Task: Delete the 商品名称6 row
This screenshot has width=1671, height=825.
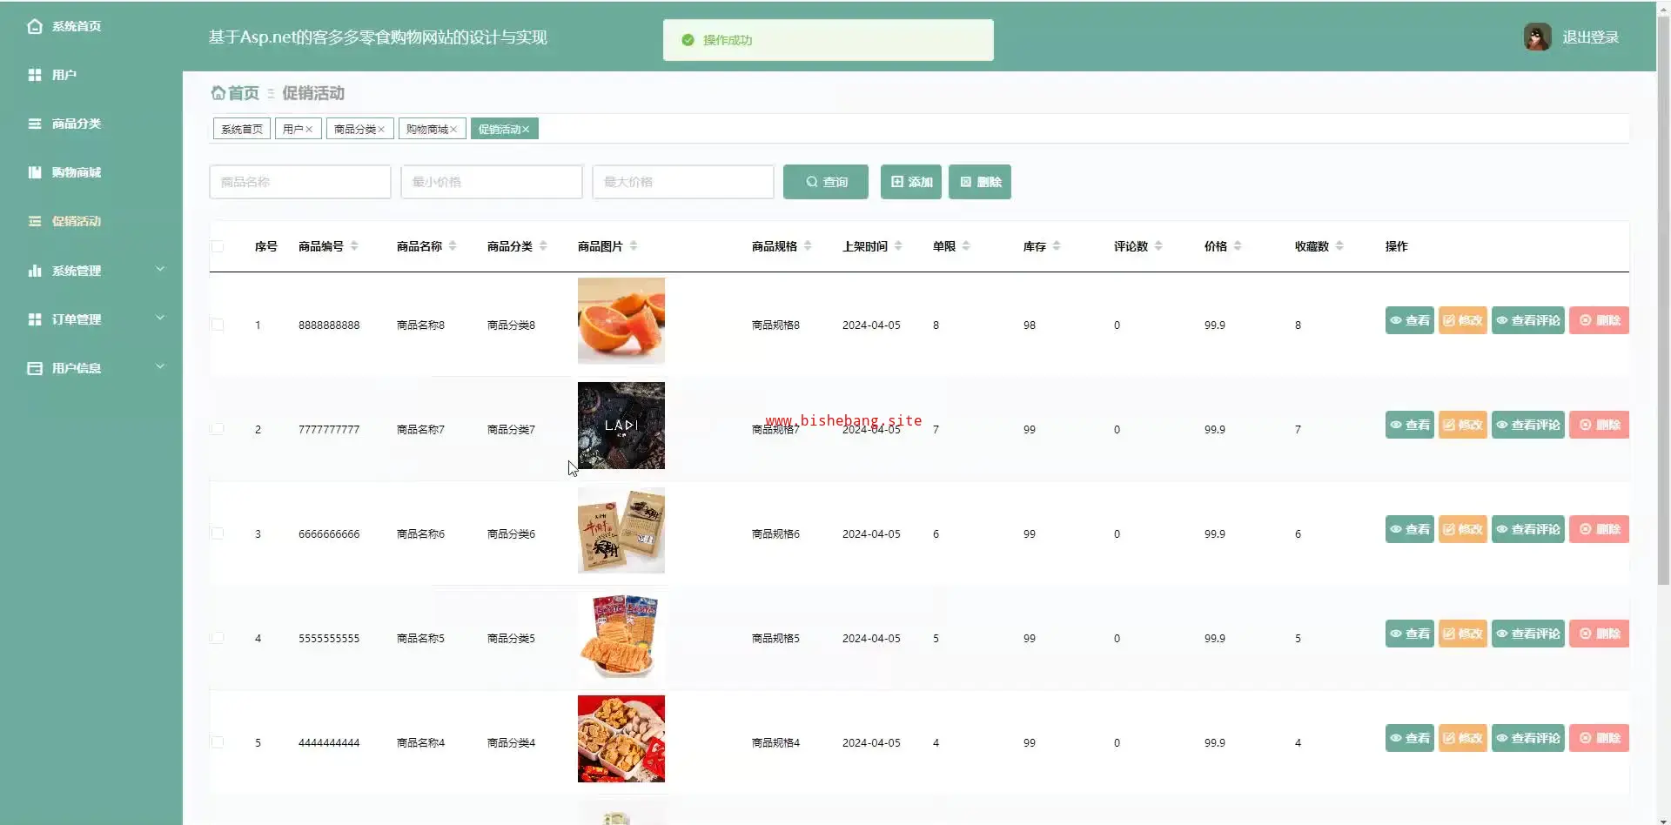Action: point(1600,529)
